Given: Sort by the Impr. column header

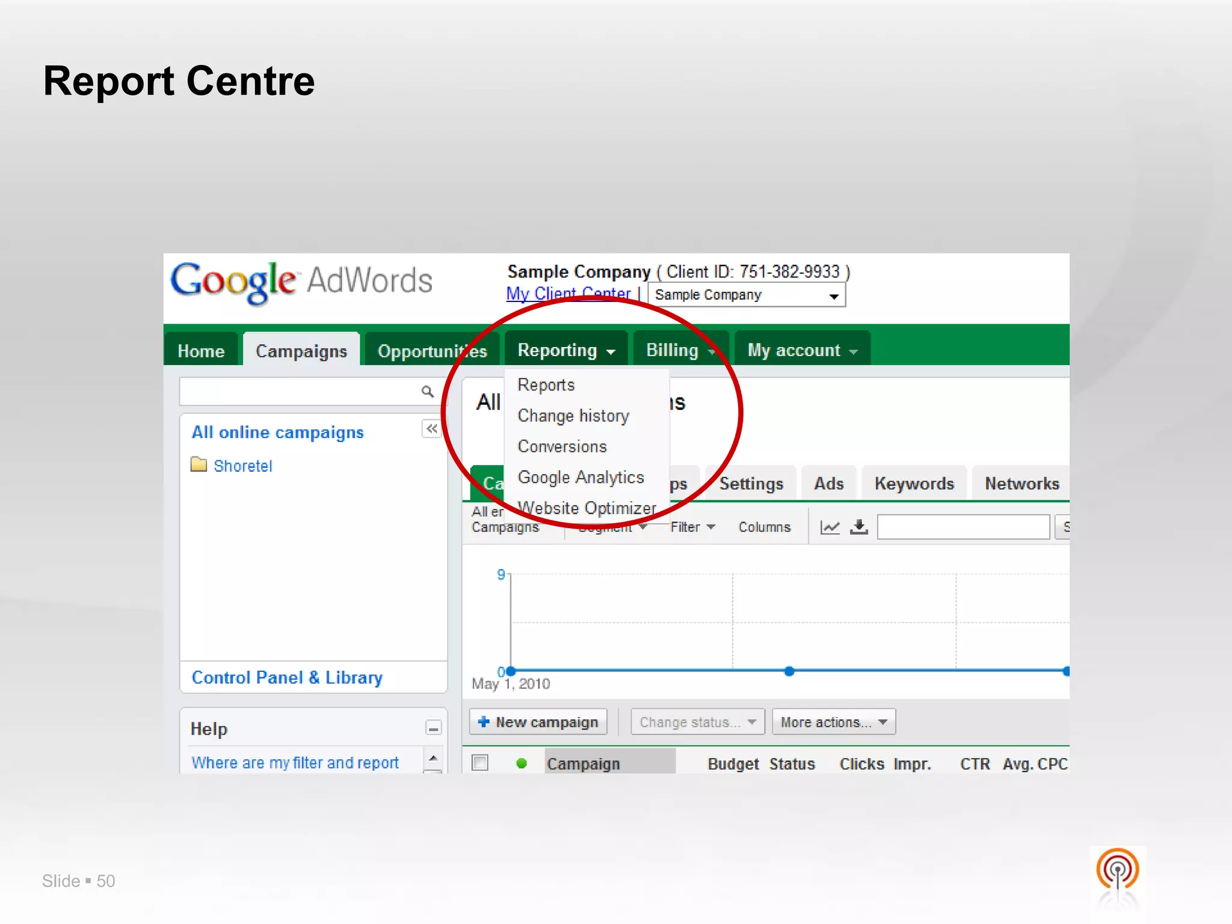Looking at the screenshot, I should tap(913, 763).
